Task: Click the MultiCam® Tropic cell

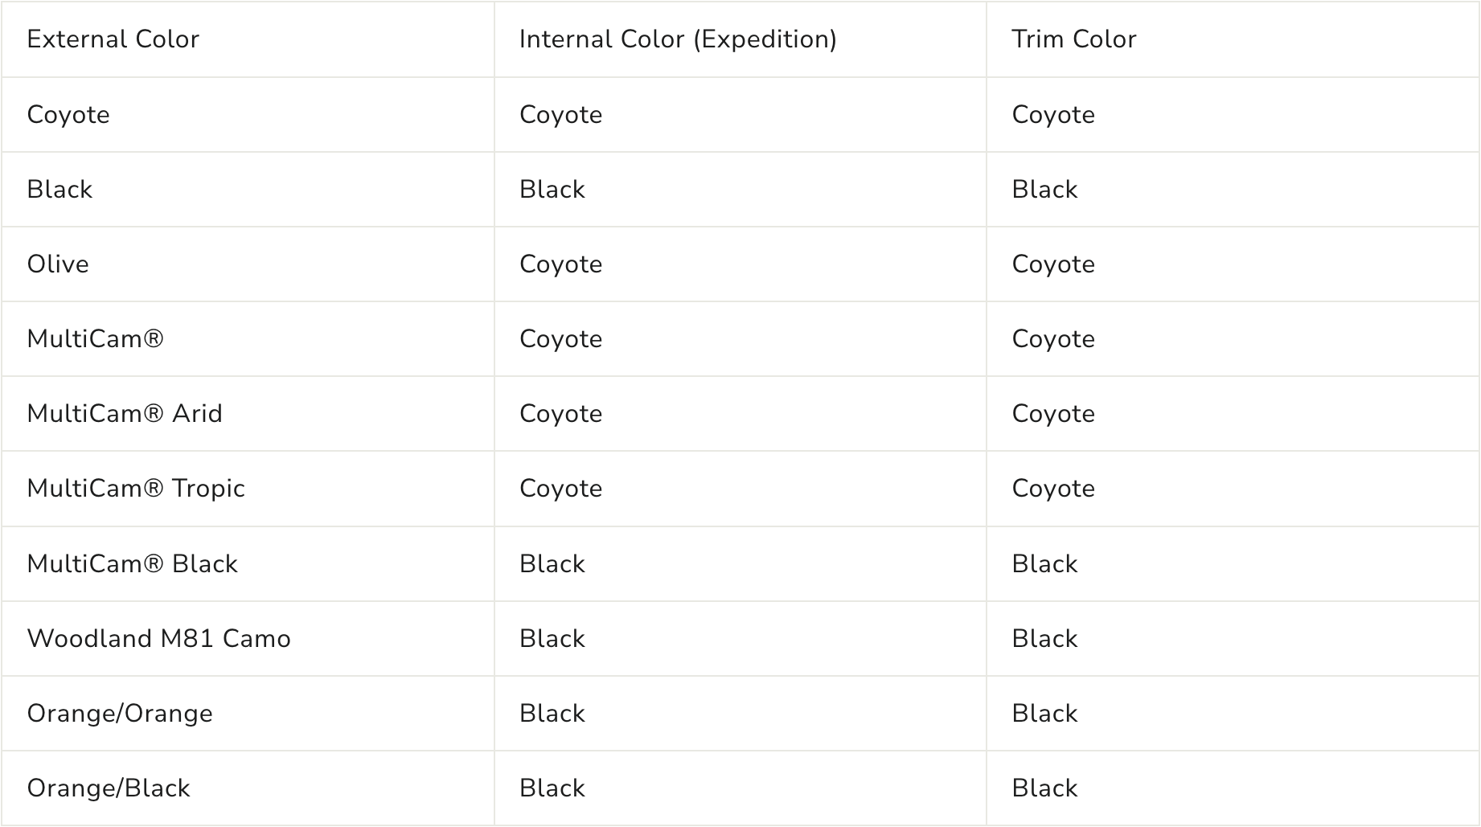Action: [x=136, y=489]
